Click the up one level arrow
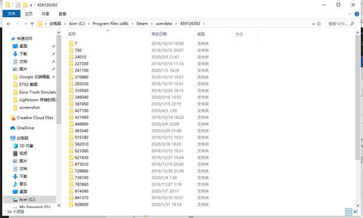Viewport: 363px width, 218px height. tap(32, 24)
